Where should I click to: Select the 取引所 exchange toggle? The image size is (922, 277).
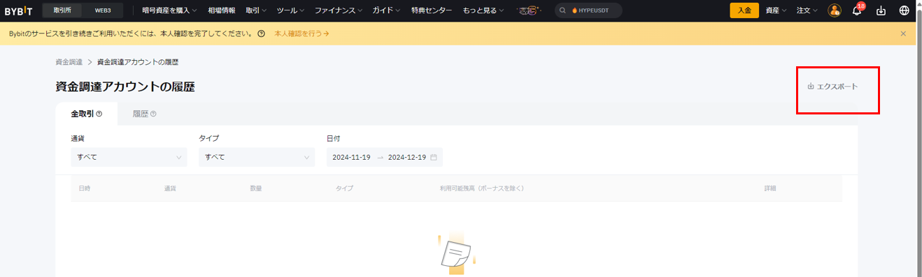point(62,10)
